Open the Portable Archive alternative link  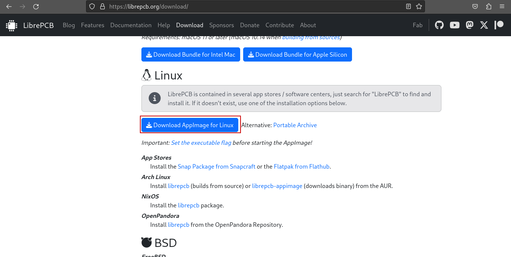[295, 125]
